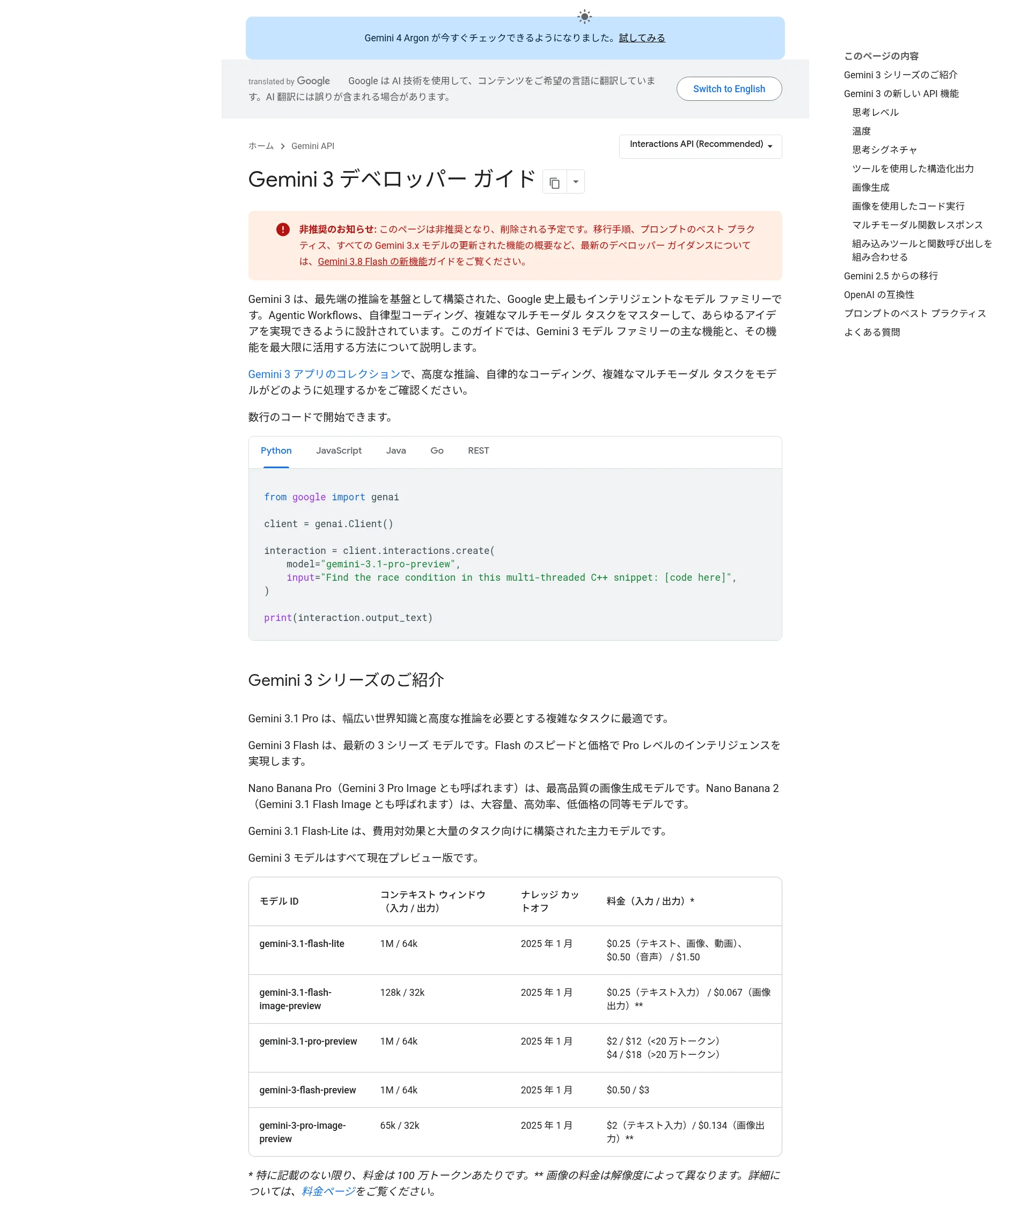Jump to 画像生成 section
The image size is (1020, 1206).
(870, 188)
